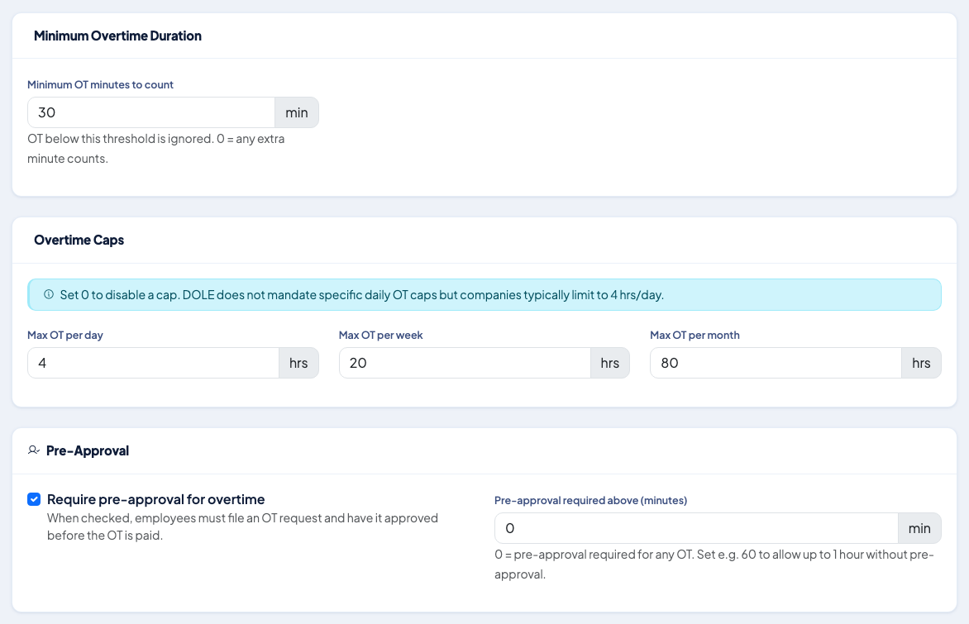Click the 'Require pre-approval for overtime' label
The width and height of the screenshot is (969, 624).
pyautogui.click(x=155, y=499)
